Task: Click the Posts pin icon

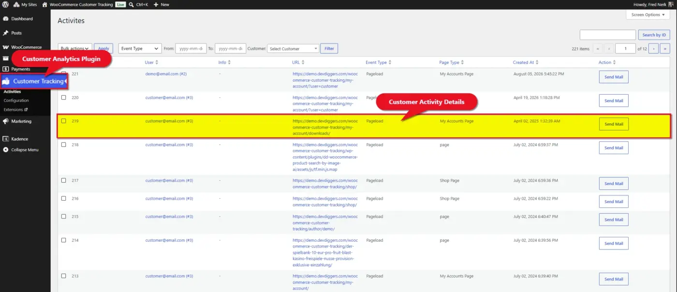Action: coord(6,33)
